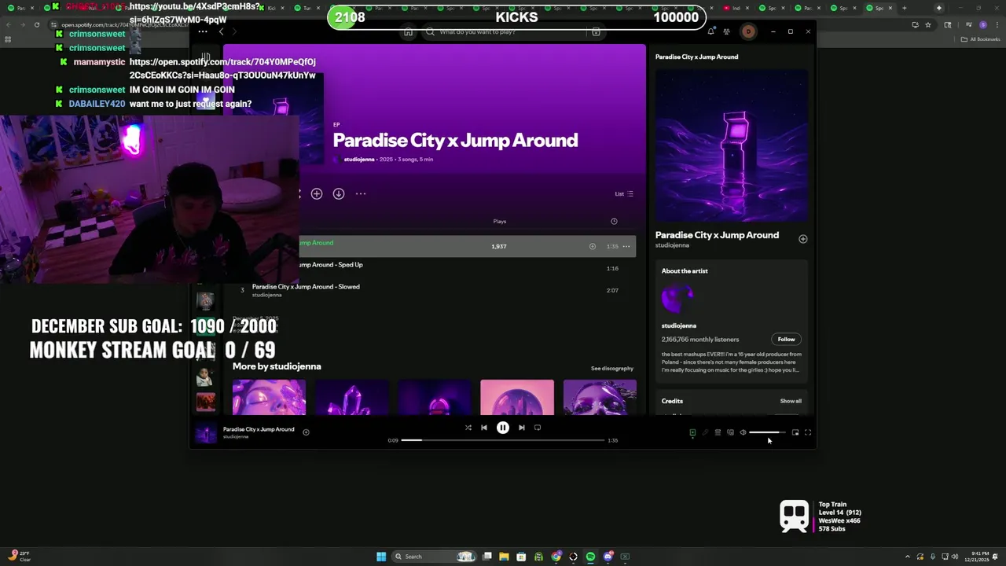Open song title Paradise City x Jump Around in player bar

coord(259,429)
